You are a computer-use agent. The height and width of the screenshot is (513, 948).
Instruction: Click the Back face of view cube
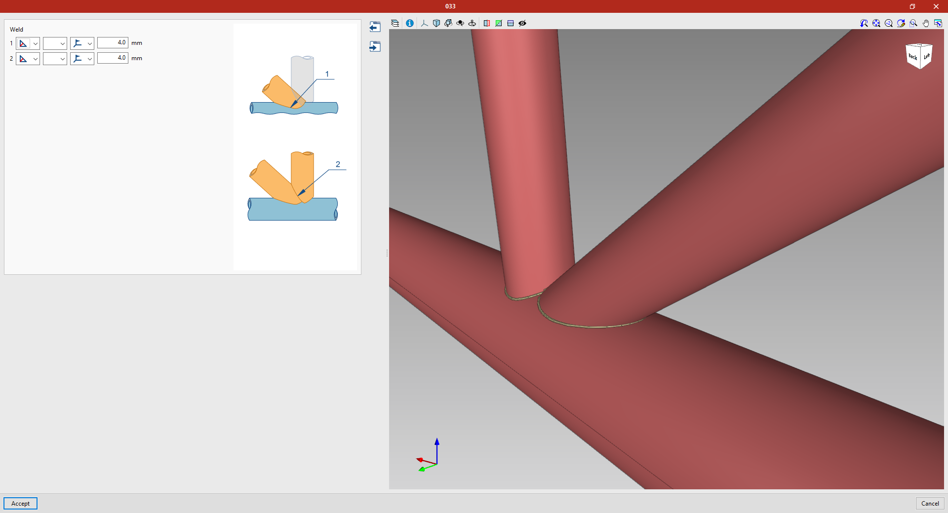click(913, 57)
